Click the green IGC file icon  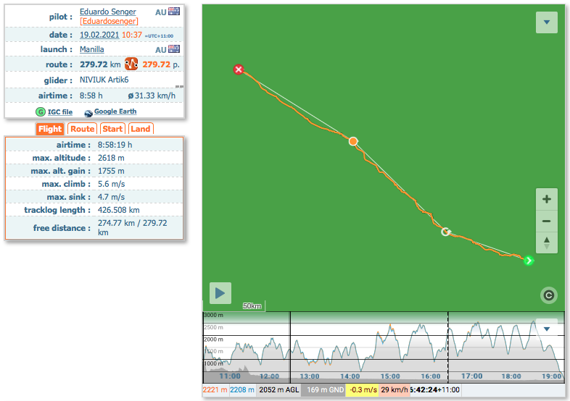pos(41,112)
